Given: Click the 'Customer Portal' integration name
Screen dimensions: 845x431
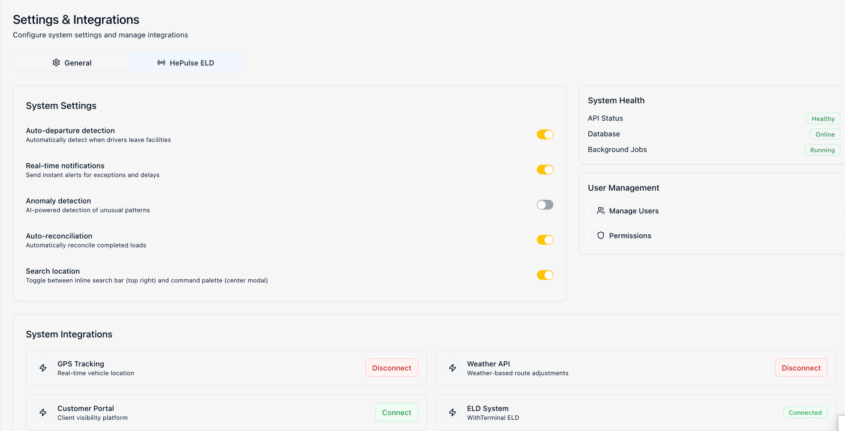Looking at the screenshot, I should 86,408.
